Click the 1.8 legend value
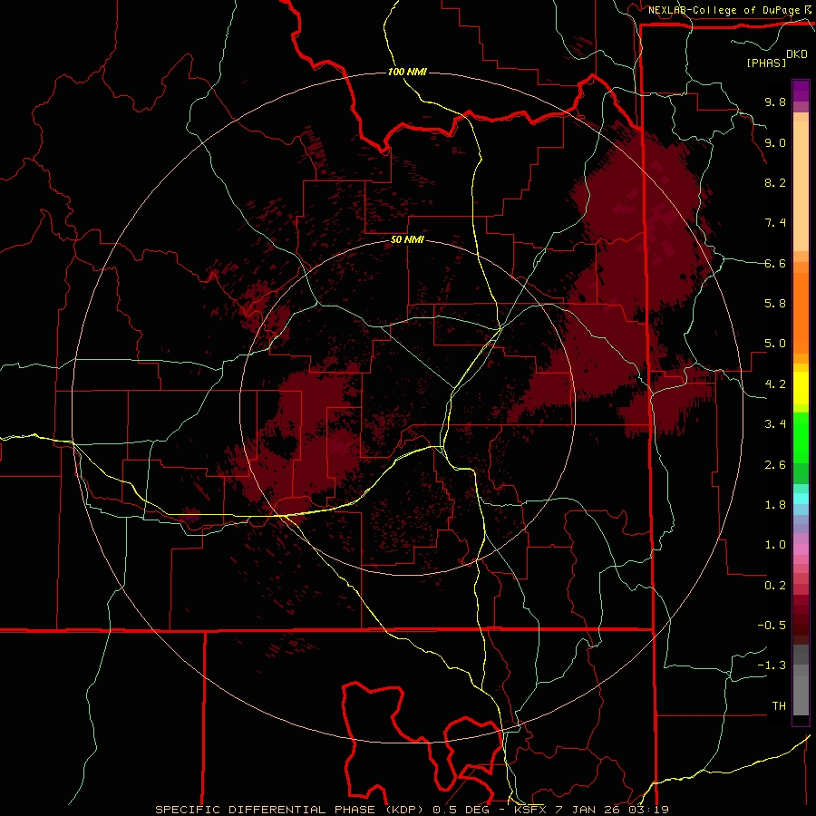816x816 pixels. [x=775, y=505]
